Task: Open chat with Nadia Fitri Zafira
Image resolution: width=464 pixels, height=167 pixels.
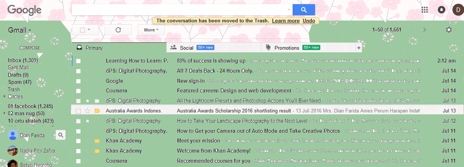Action: pos(37,151)
